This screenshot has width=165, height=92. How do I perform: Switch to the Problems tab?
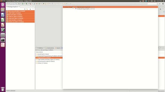point(40,48)
